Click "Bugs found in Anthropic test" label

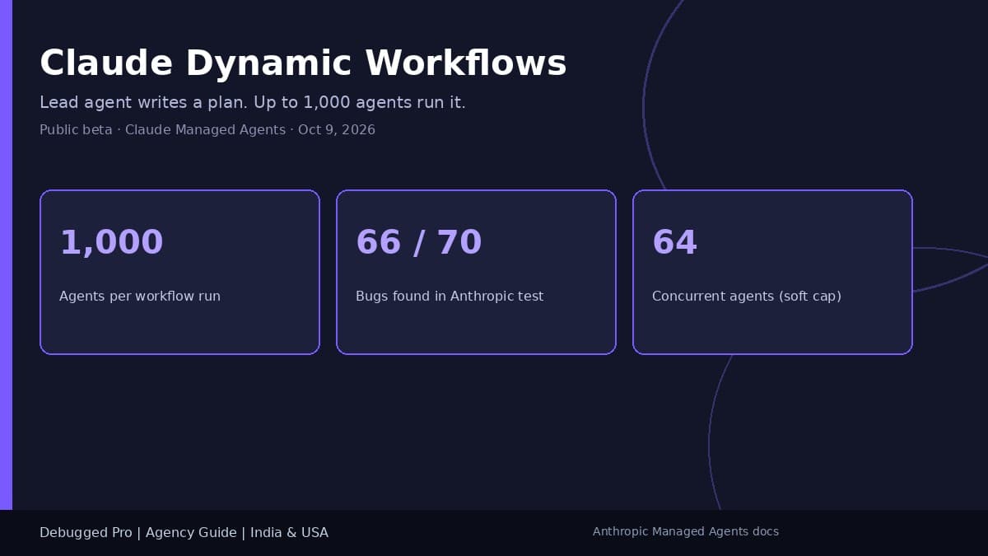[x=450, y=296]
